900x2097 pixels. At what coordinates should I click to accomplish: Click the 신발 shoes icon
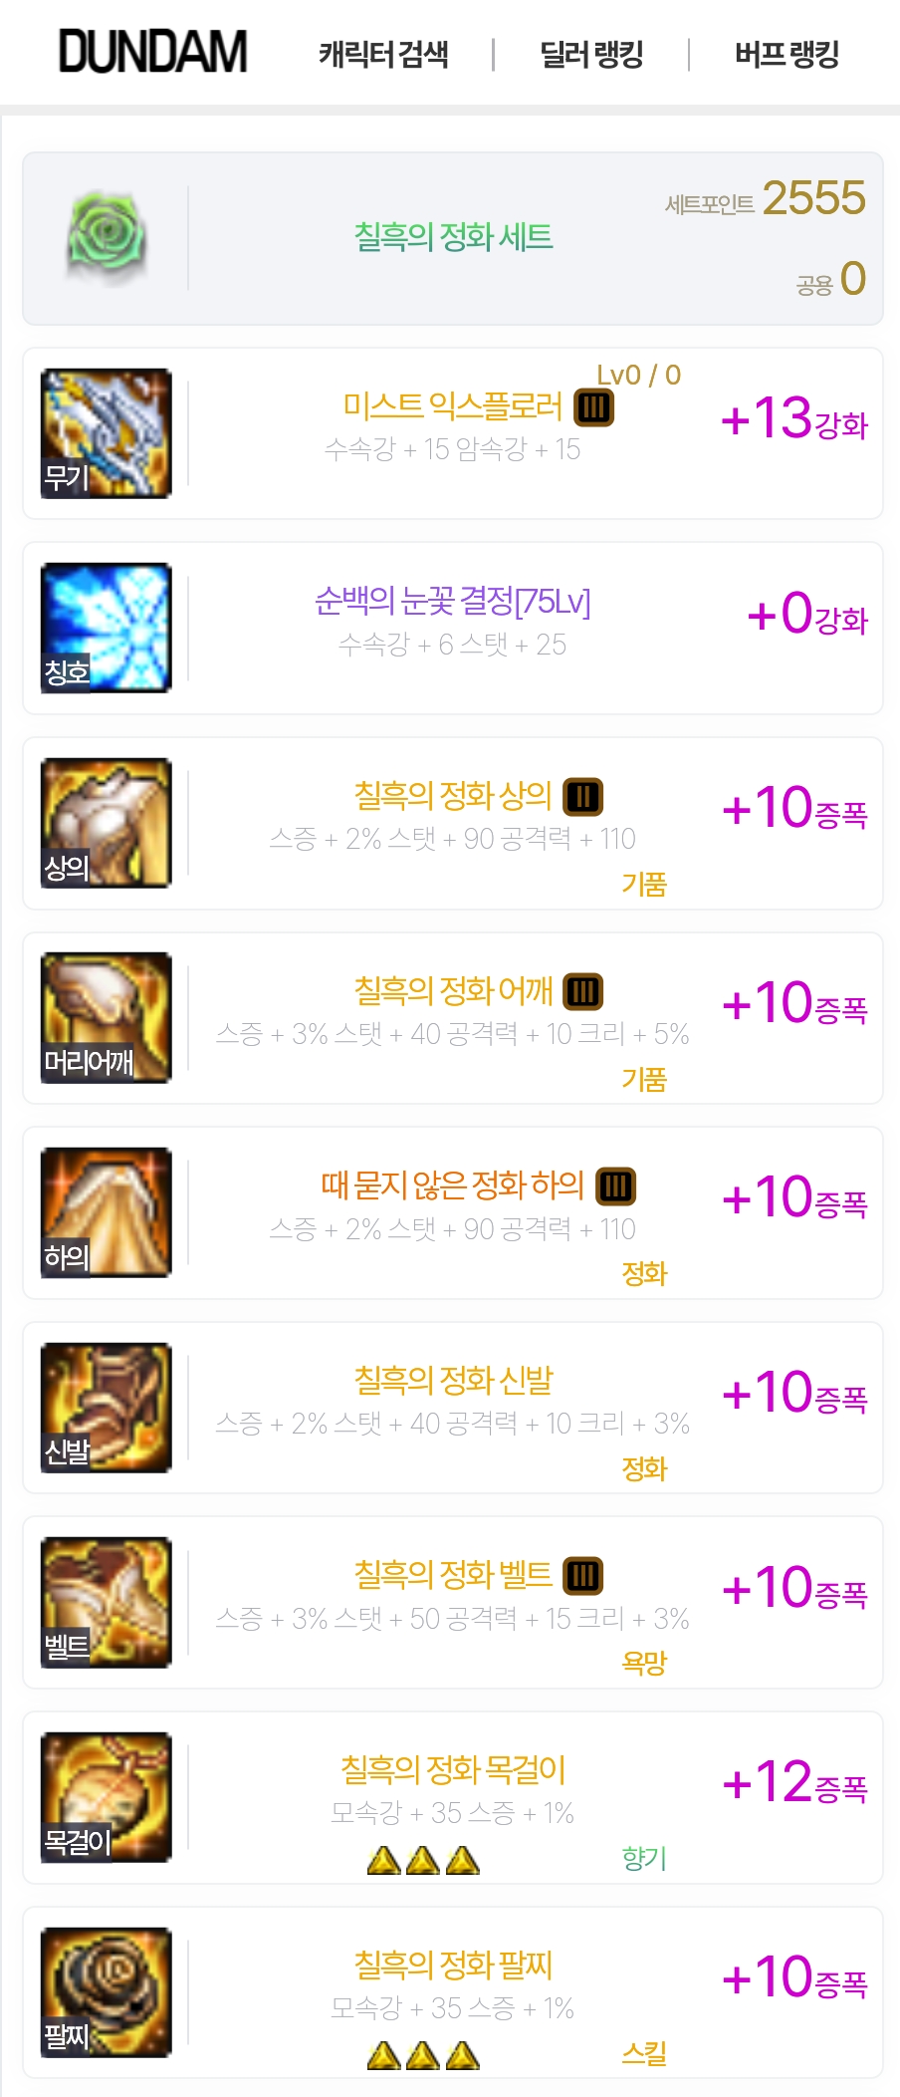pyautogui.click(x=106, y=1408)
